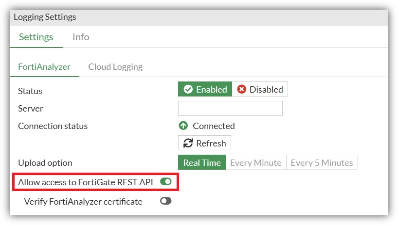Refresh the connection status

coord(204,143)
